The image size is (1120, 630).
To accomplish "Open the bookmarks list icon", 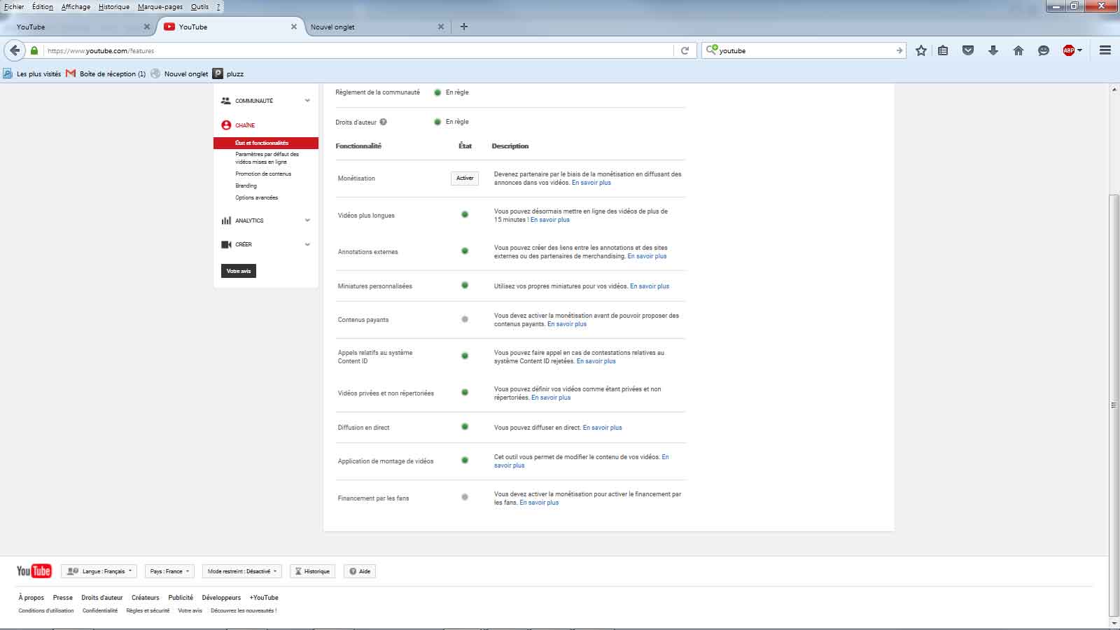I will click(x=944, y=50).
